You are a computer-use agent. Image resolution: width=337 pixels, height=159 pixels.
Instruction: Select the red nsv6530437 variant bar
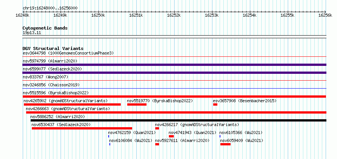pyautogui.click(x=82, y=128)
